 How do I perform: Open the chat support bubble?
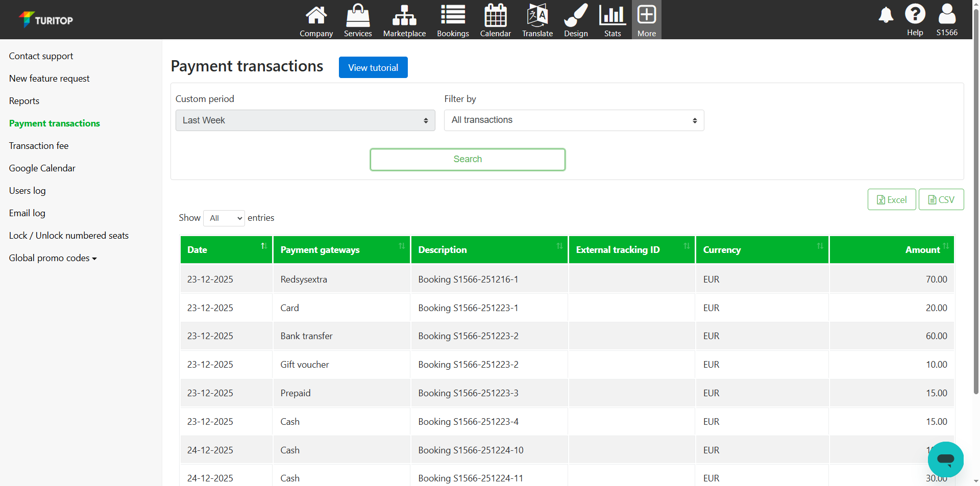click(945, 459)
